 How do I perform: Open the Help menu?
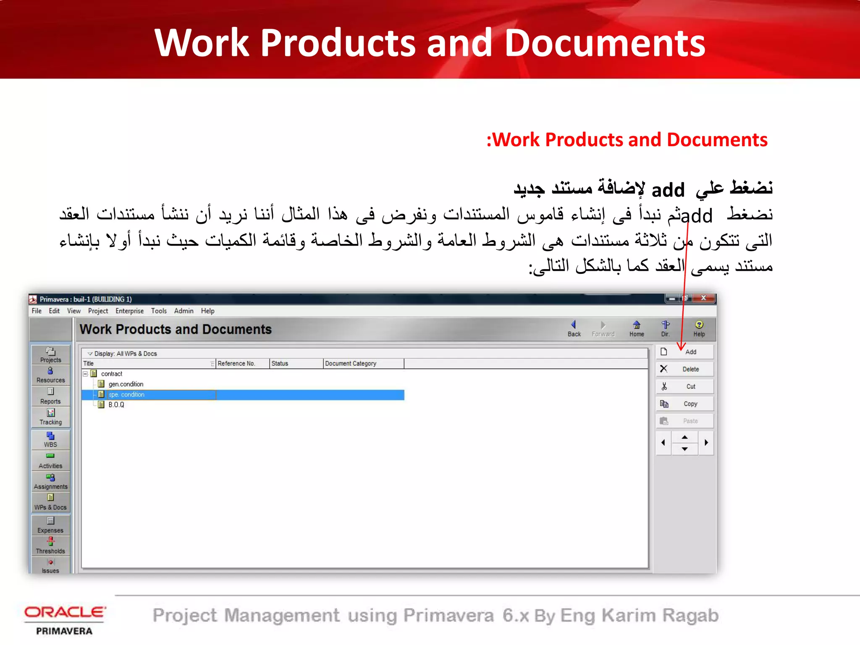click(x=207, y=311)
